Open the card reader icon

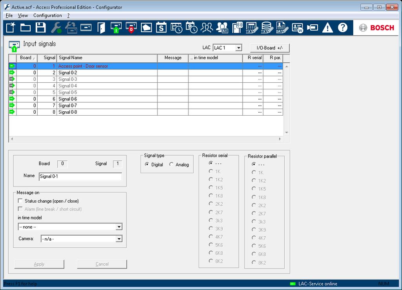click(x=238, y=27)
